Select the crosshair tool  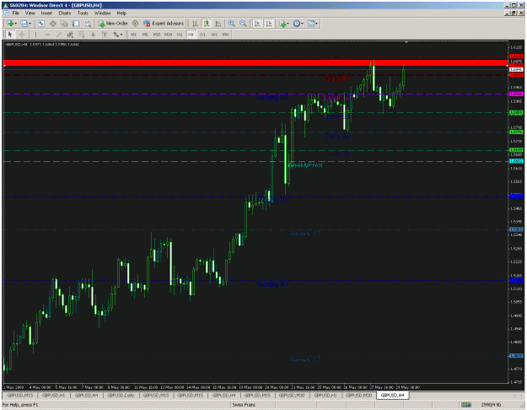tap(22, 35)
